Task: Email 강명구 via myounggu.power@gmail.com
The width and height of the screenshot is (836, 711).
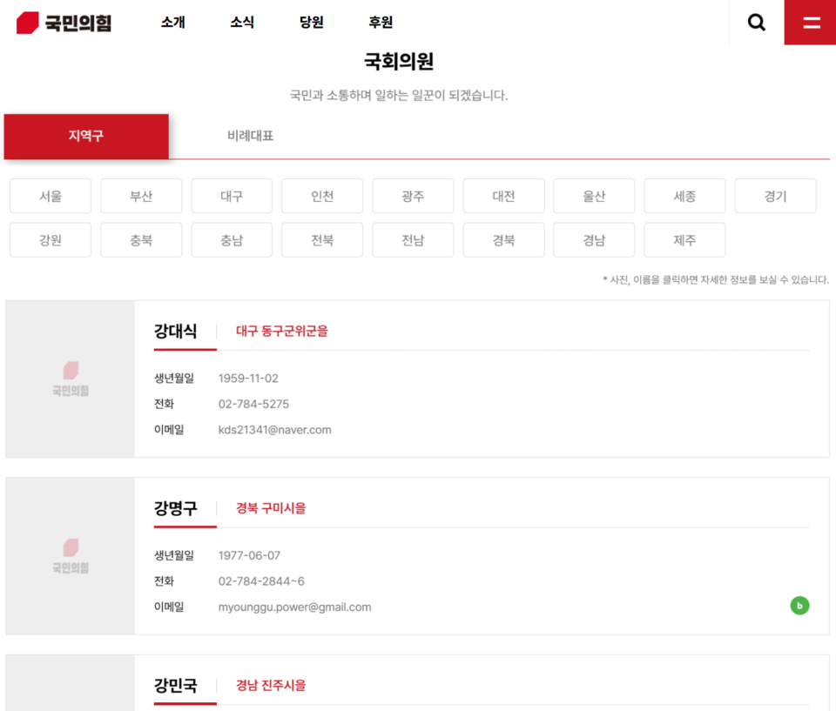Action: point(296,607)
